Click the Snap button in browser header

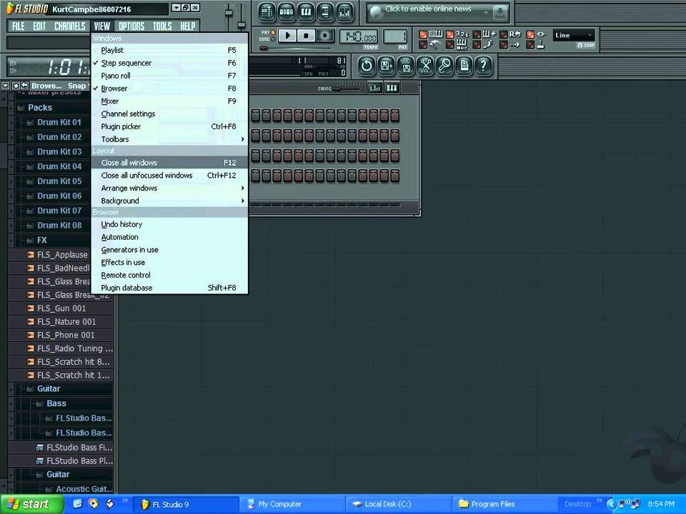77,86
